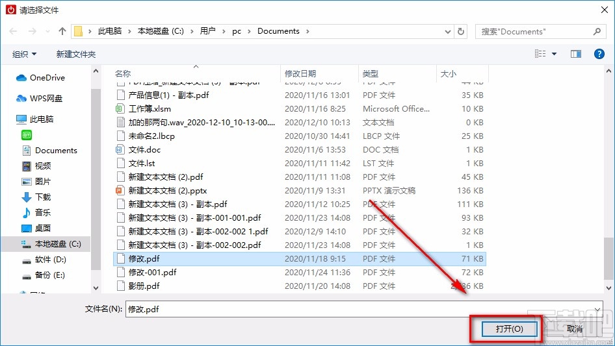Open the view options dropdown arrow

[554, 54]
